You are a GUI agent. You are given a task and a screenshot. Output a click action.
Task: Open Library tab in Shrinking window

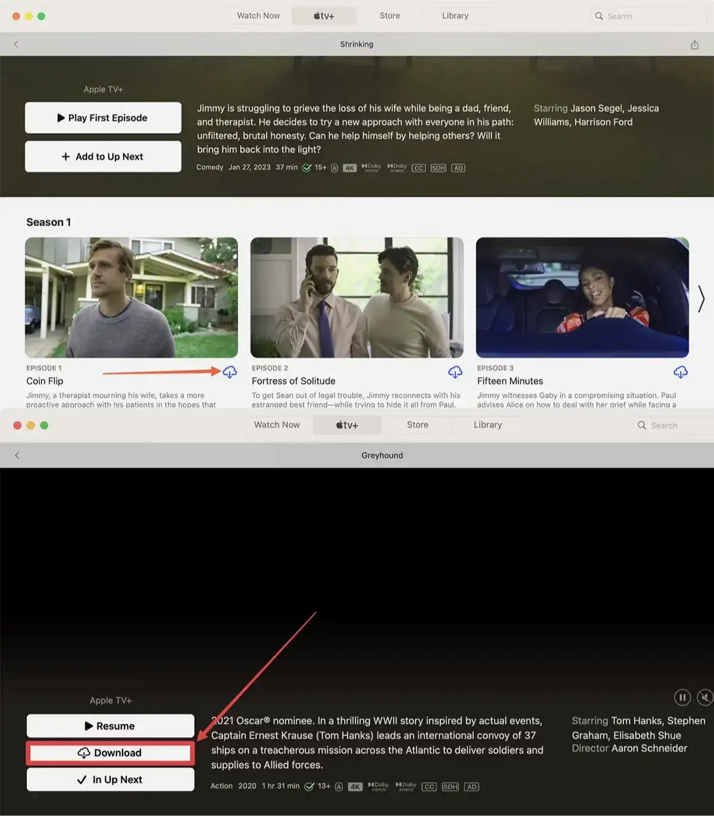click(x=455, y=15)
